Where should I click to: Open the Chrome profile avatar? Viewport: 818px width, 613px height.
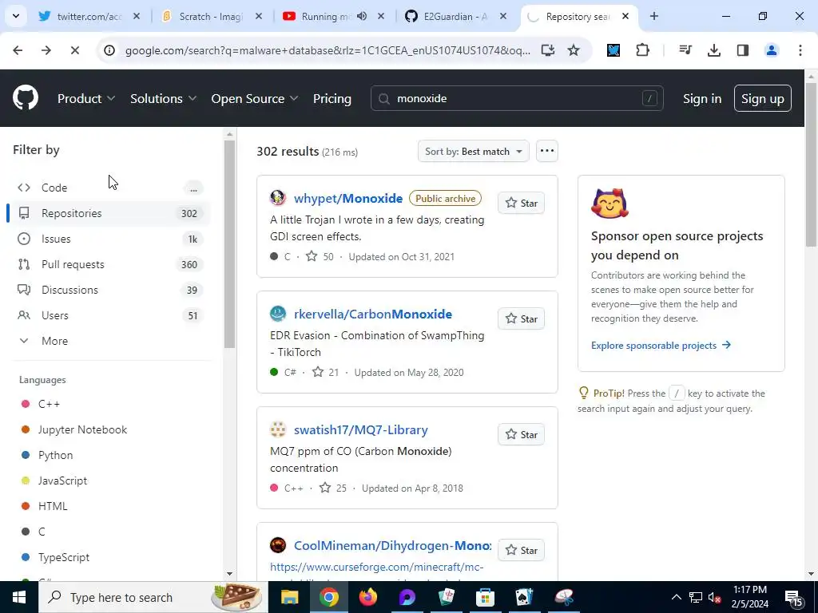(x=771, y=50)
